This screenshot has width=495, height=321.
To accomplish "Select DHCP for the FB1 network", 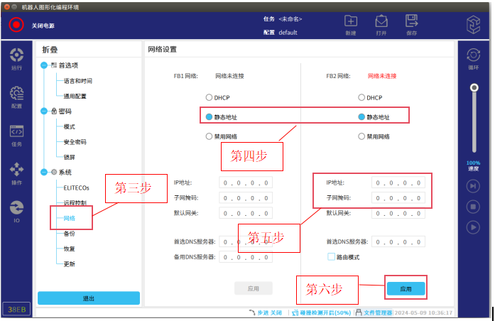I will 209,97.
